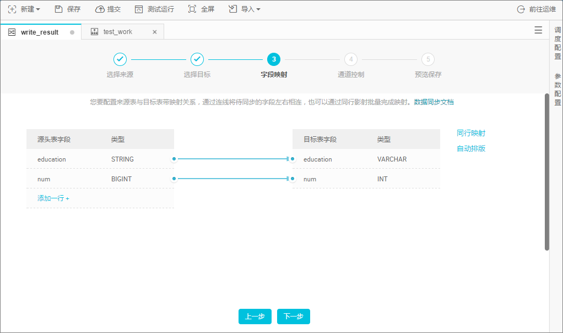Image resolution: width=563 pixels, height=333 pixels.
Task: Click source field education cell
Action: tap(52, 159)
